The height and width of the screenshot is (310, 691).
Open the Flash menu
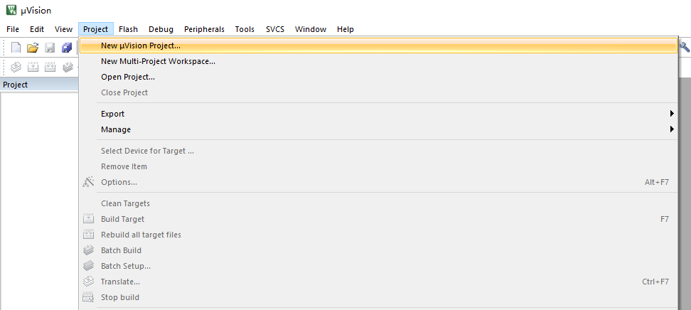click(x=128, y=29)
